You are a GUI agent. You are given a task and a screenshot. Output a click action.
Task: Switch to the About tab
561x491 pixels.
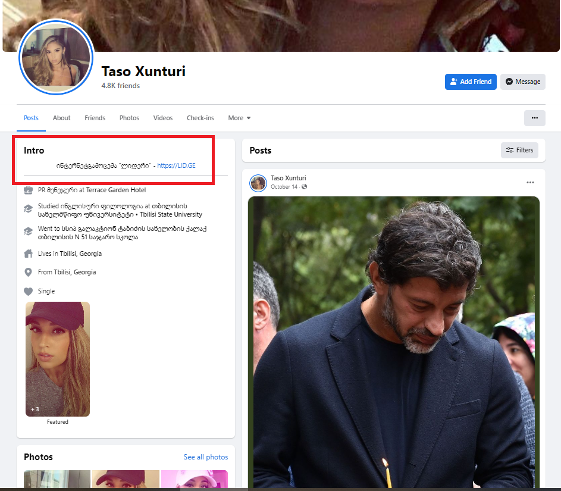click(61, 118)
